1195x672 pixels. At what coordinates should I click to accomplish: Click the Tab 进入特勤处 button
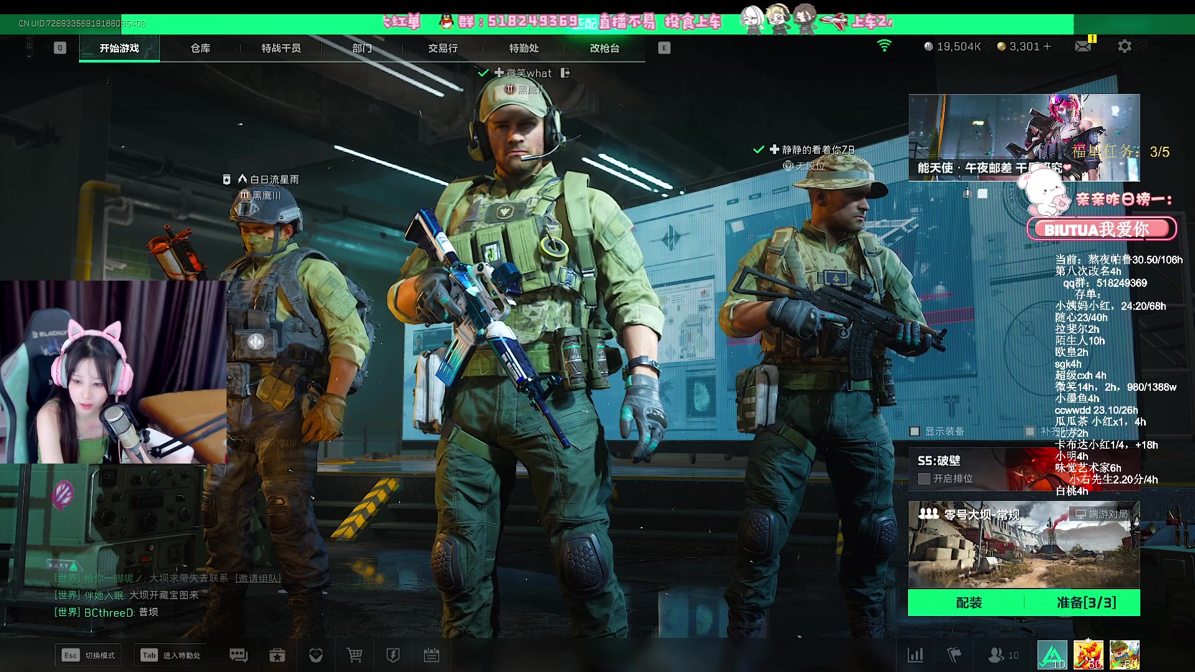(x=171, y=655)
